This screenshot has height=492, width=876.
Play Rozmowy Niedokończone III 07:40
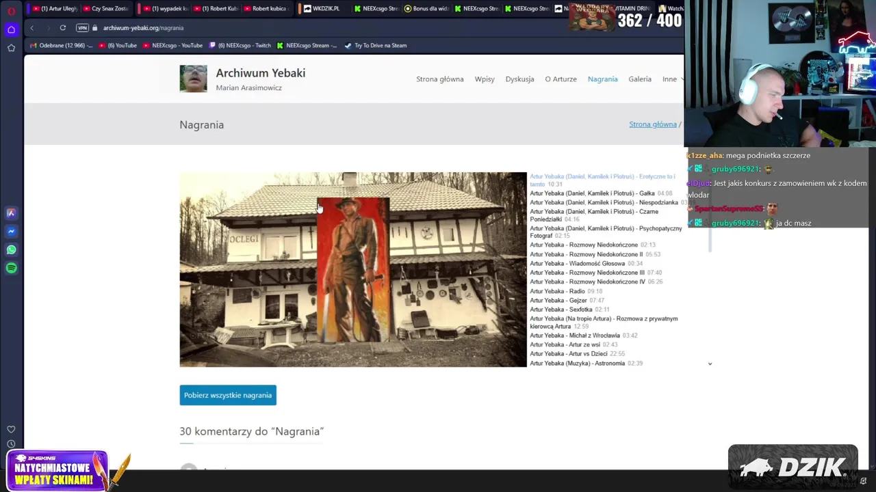596,273
